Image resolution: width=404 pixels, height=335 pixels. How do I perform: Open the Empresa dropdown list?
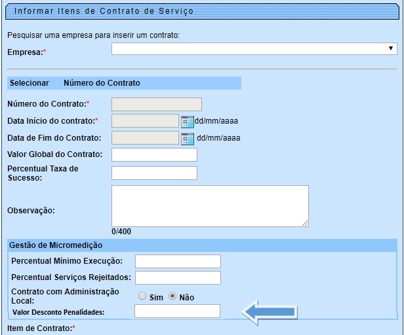[254, 49]
